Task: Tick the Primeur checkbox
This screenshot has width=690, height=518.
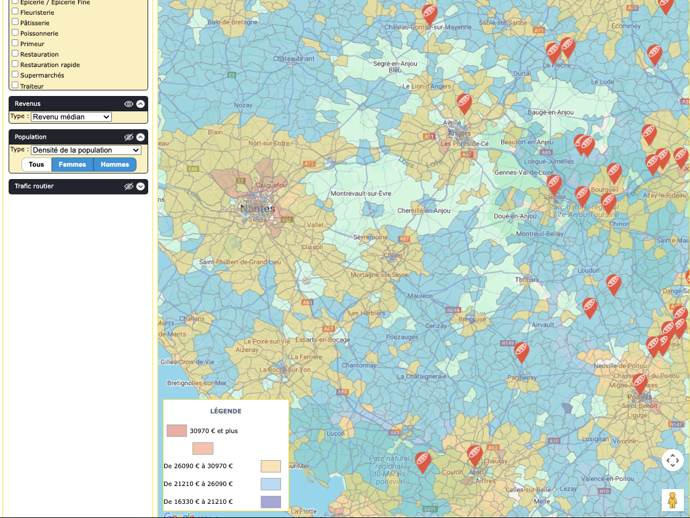Action: coord(15,43)
